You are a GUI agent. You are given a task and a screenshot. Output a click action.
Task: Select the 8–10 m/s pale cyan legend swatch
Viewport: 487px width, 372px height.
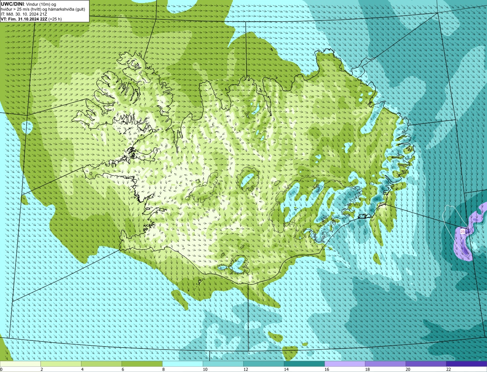(183, 364)
